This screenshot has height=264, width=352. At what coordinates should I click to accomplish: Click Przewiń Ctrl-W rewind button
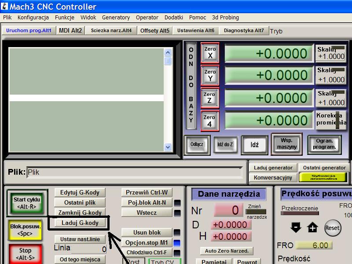coord(147,192)
